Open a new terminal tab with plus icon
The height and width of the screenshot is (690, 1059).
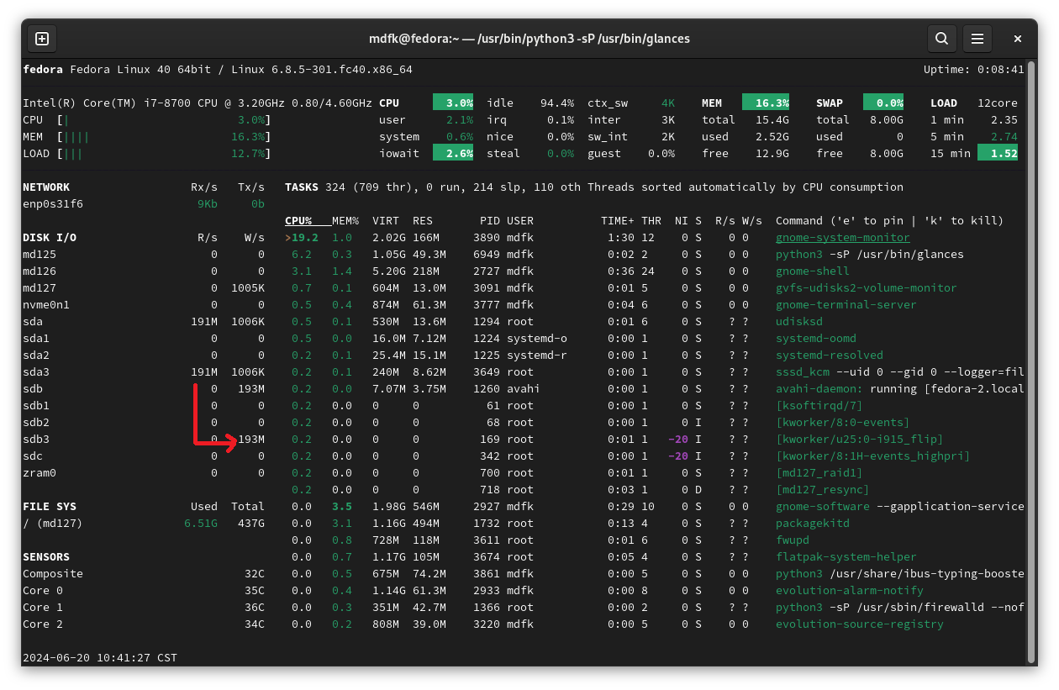pyautogui.click(x=42, y=39)
